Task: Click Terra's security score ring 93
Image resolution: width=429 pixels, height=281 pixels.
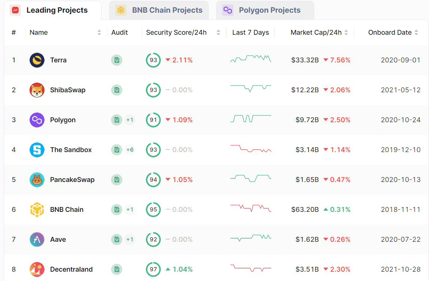Action: click(153, 60)
